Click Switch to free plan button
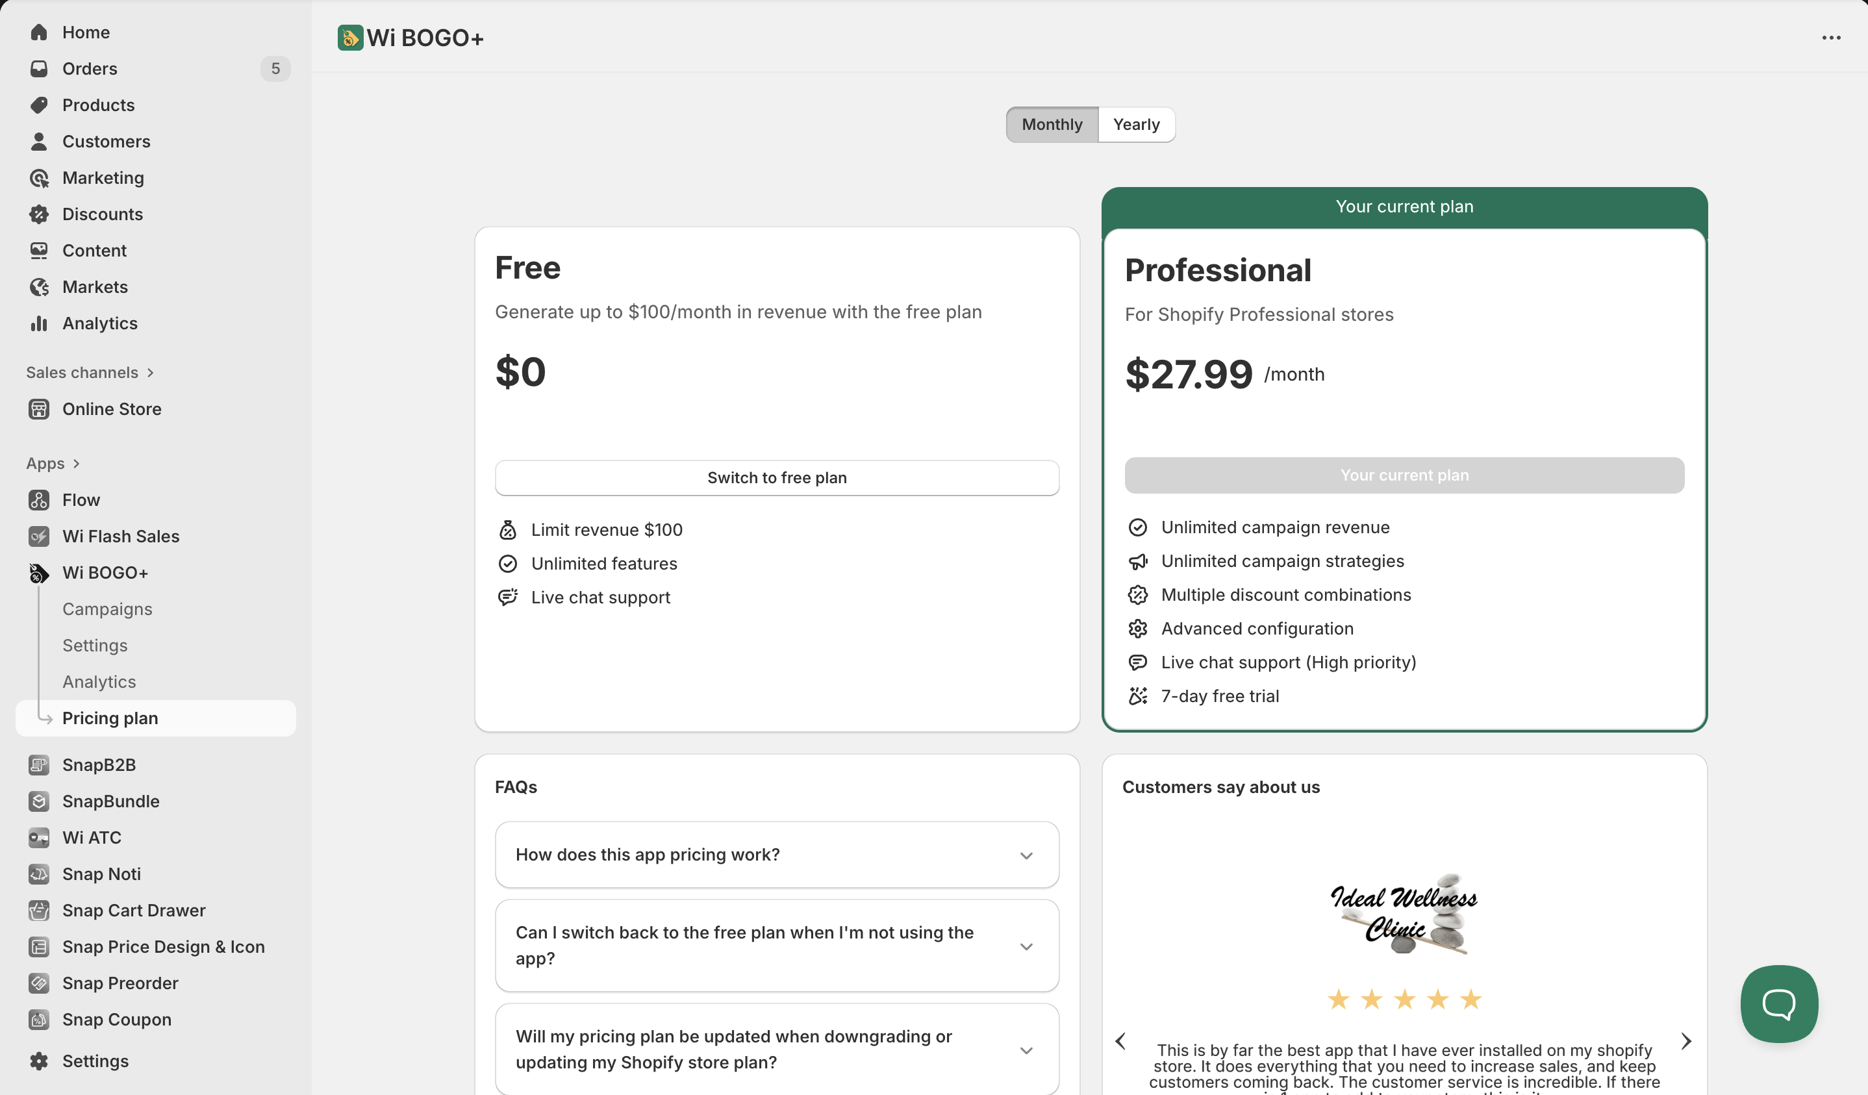Viewport: 1868px width, 1095px height. (776, 477)
